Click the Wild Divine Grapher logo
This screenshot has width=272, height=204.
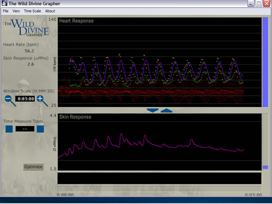(x=27, y=27)
